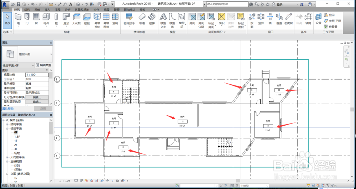356x189 pixels.
Task: Expand the 结构平面 tree node
Action: click(x=7, y=124)
